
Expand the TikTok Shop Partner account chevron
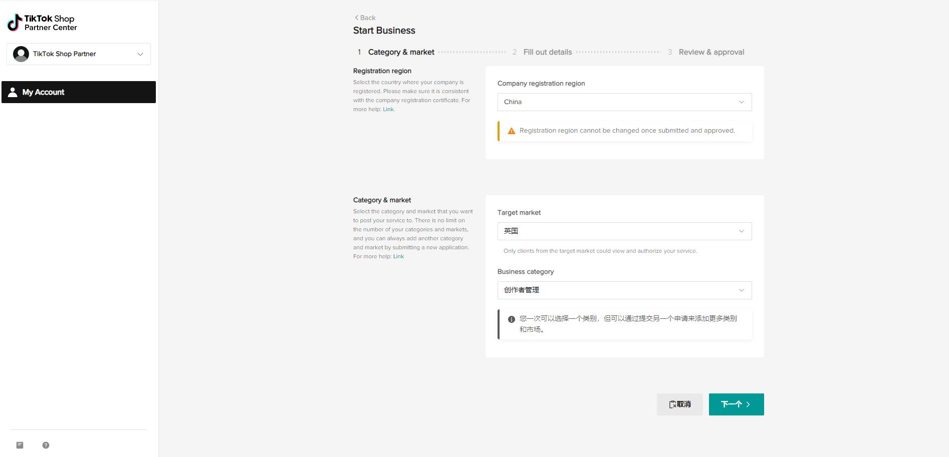pos(140,54)
